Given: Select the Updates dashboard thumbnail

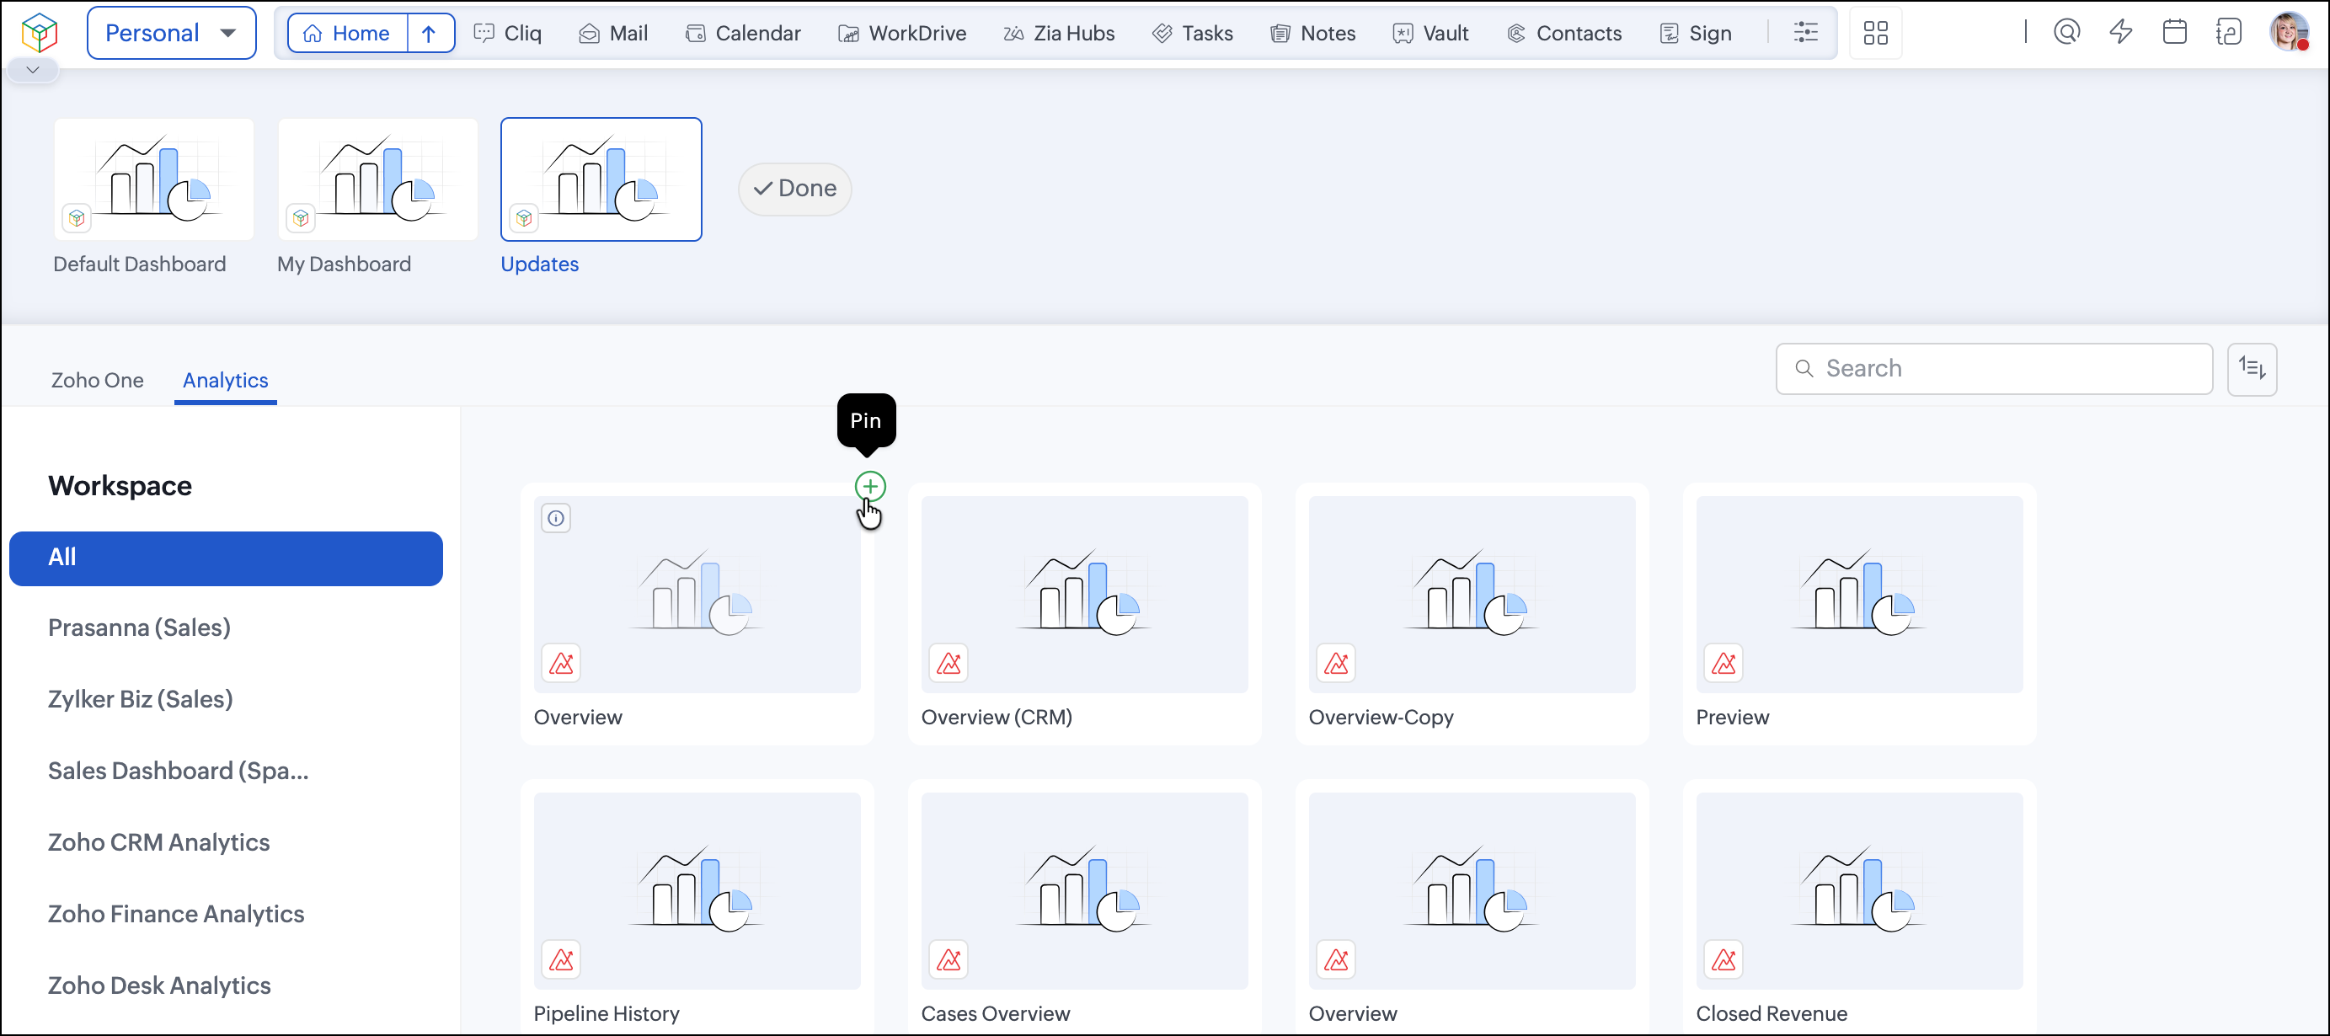Looking at the screenshot, I should 601,179.
